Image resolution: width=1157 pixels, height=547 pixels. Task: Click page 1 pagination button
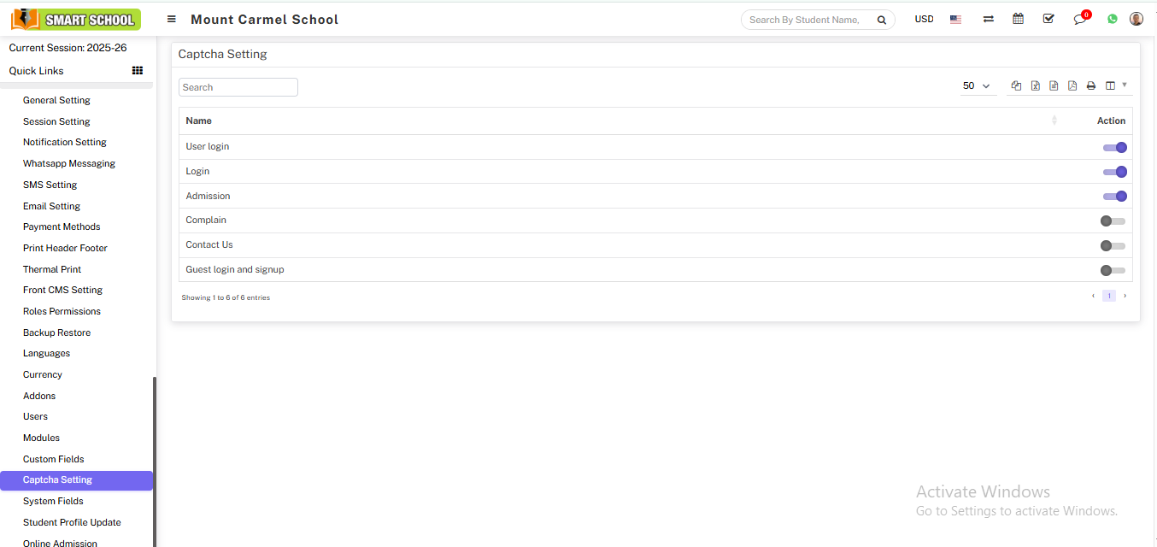1108,296
